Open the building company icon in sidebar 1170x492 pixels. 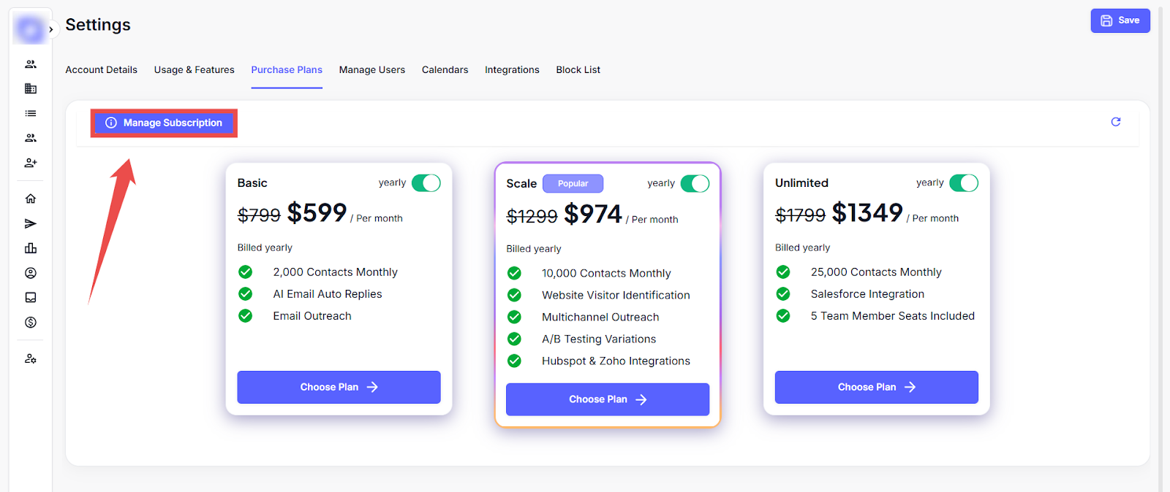[x=31, y=88]
